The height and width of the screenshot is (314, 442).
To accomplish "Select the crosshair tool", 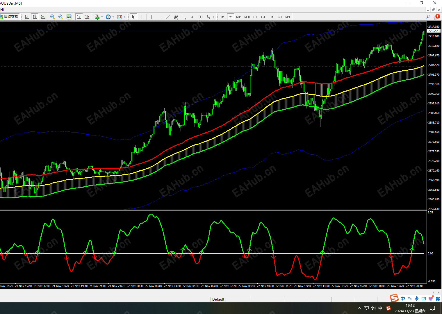I will (142, 17).
